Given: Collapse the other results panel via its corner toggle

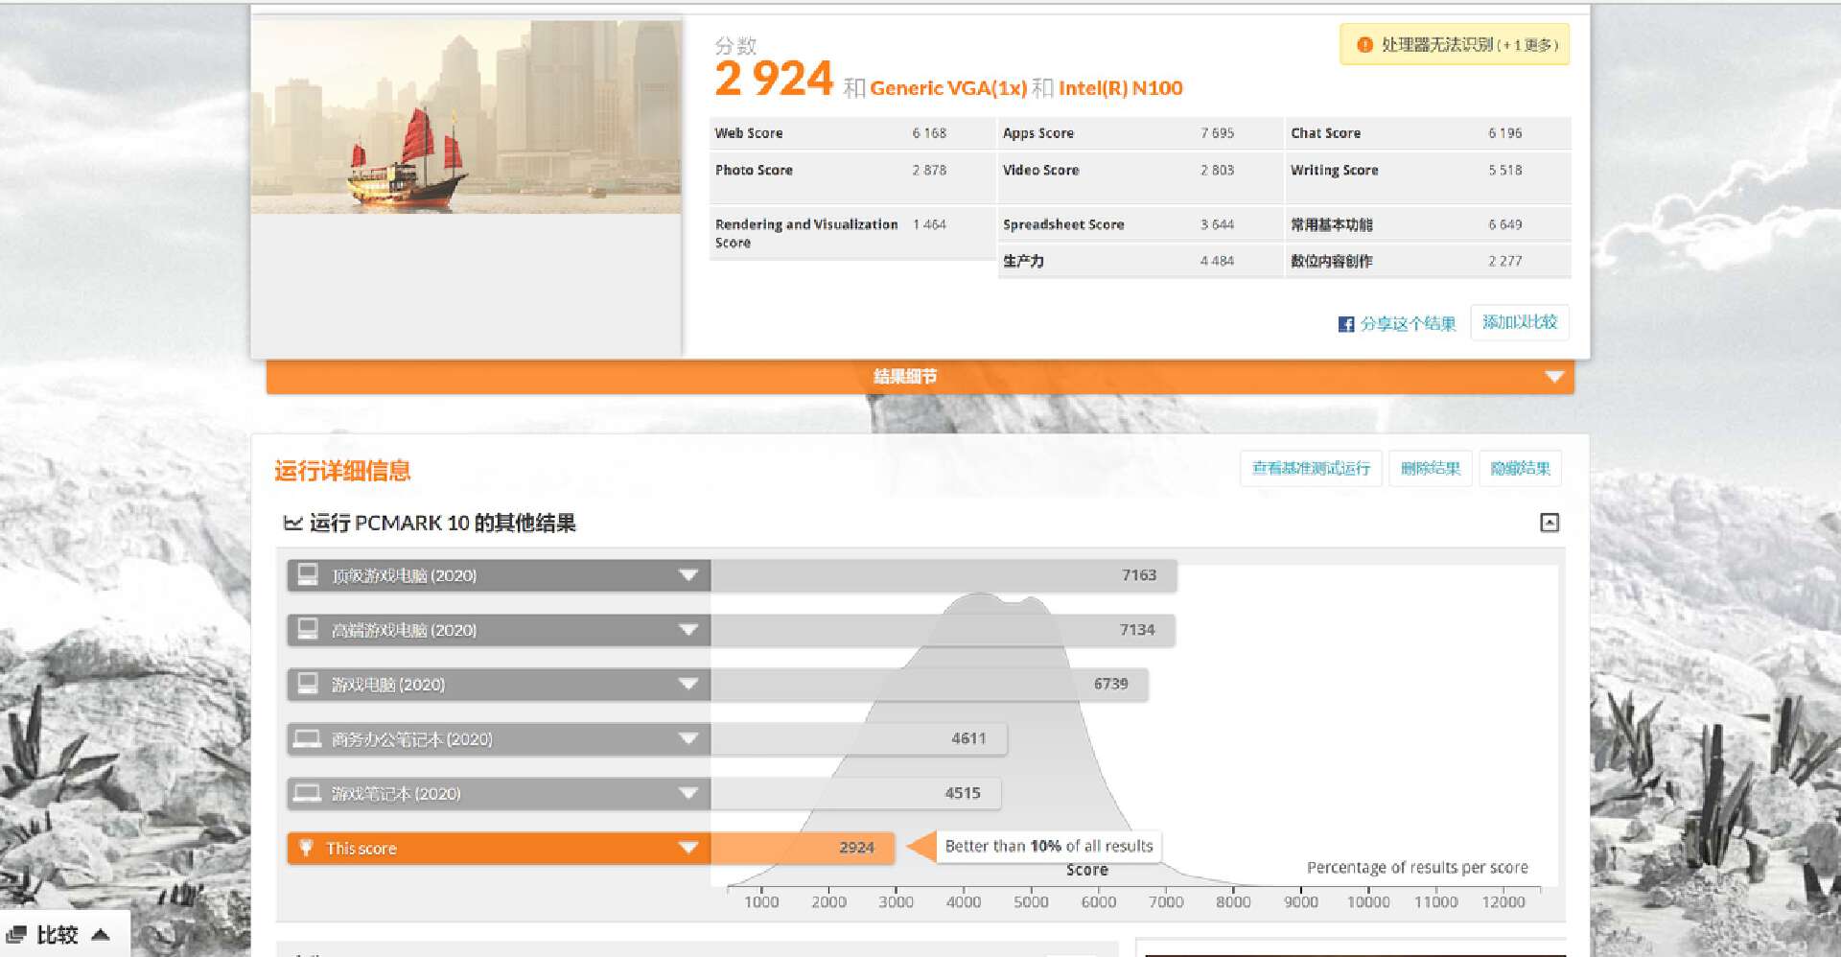Looking at the screenshot, I should (1551, 523).
